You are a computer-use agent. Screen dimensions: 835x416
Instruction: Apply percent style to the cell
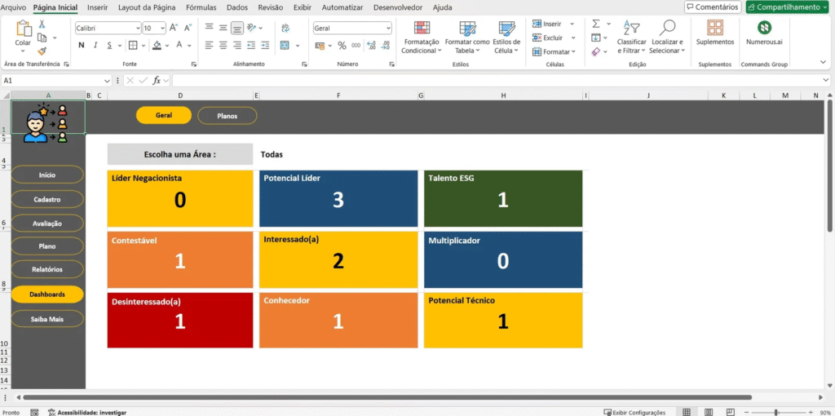[342, 46]
